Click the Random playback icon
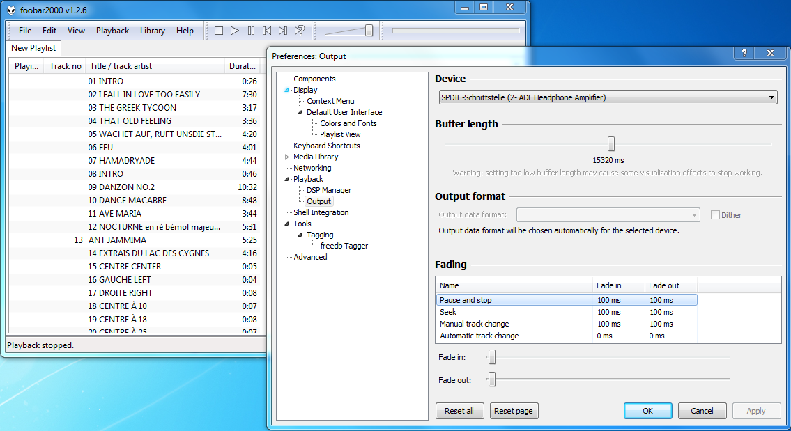This screenshot has width=791, height=431. [299, 31]
